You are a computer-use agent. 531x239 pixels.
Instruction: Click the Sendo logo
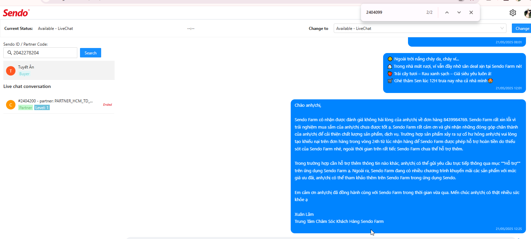pos(16,13)
